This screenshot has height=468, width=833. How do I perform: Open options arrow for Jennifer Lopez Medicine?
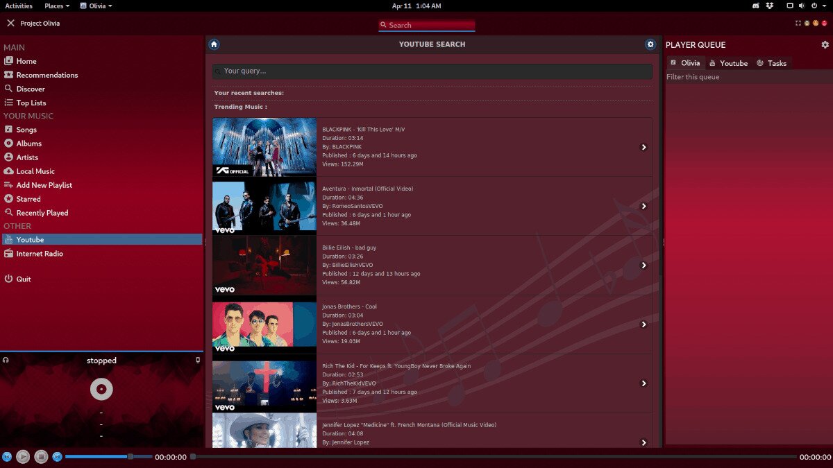click(643, 442)
